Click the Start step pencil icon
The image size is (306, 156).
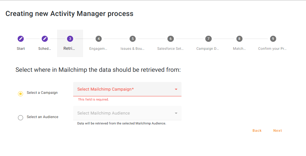21,39
